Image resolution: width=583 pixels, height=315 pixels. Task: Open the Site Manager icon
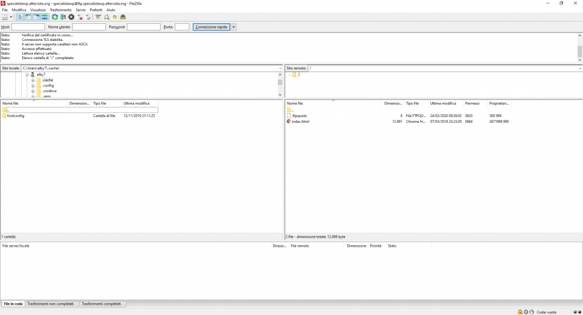click(6, 17)
